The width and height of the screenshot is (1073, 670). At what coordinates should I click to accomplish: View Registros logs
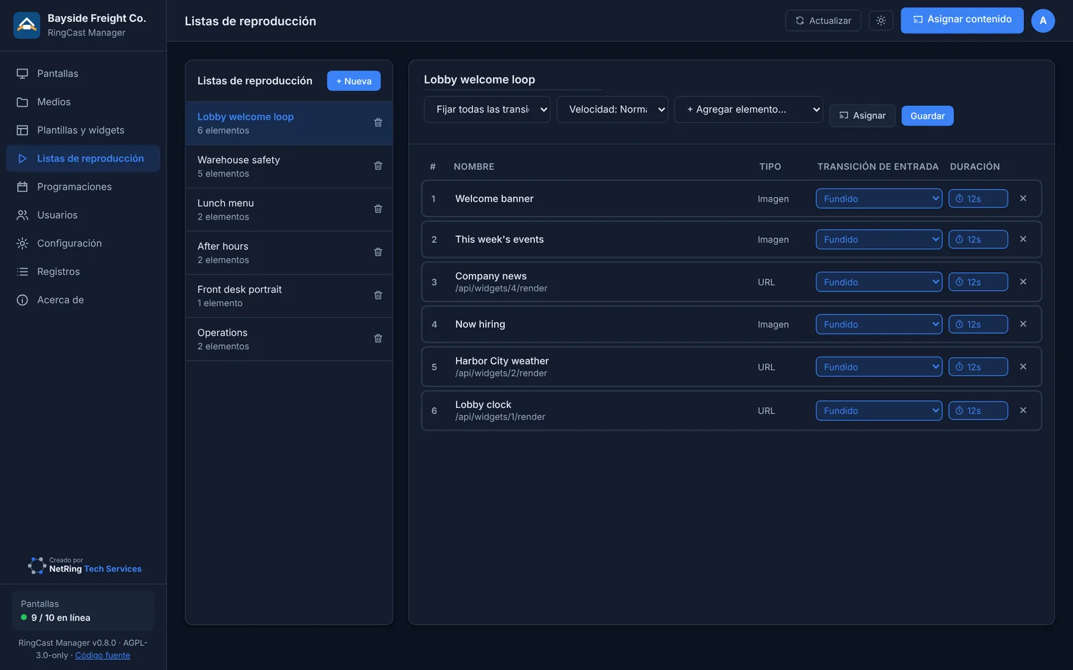pyautogui.click(x=83, y=271)
